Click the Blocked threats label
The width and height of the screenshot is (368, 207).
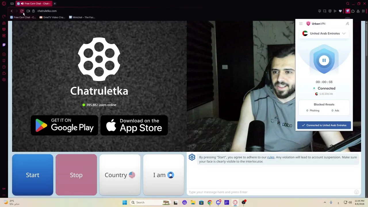coord(324,104)
